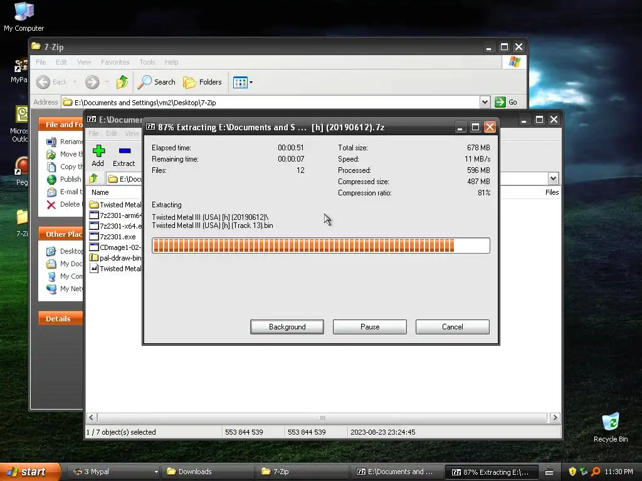Select 7z2301.exe in file list
Viewport: 642px width, 481px height.
tap(113, 236)
